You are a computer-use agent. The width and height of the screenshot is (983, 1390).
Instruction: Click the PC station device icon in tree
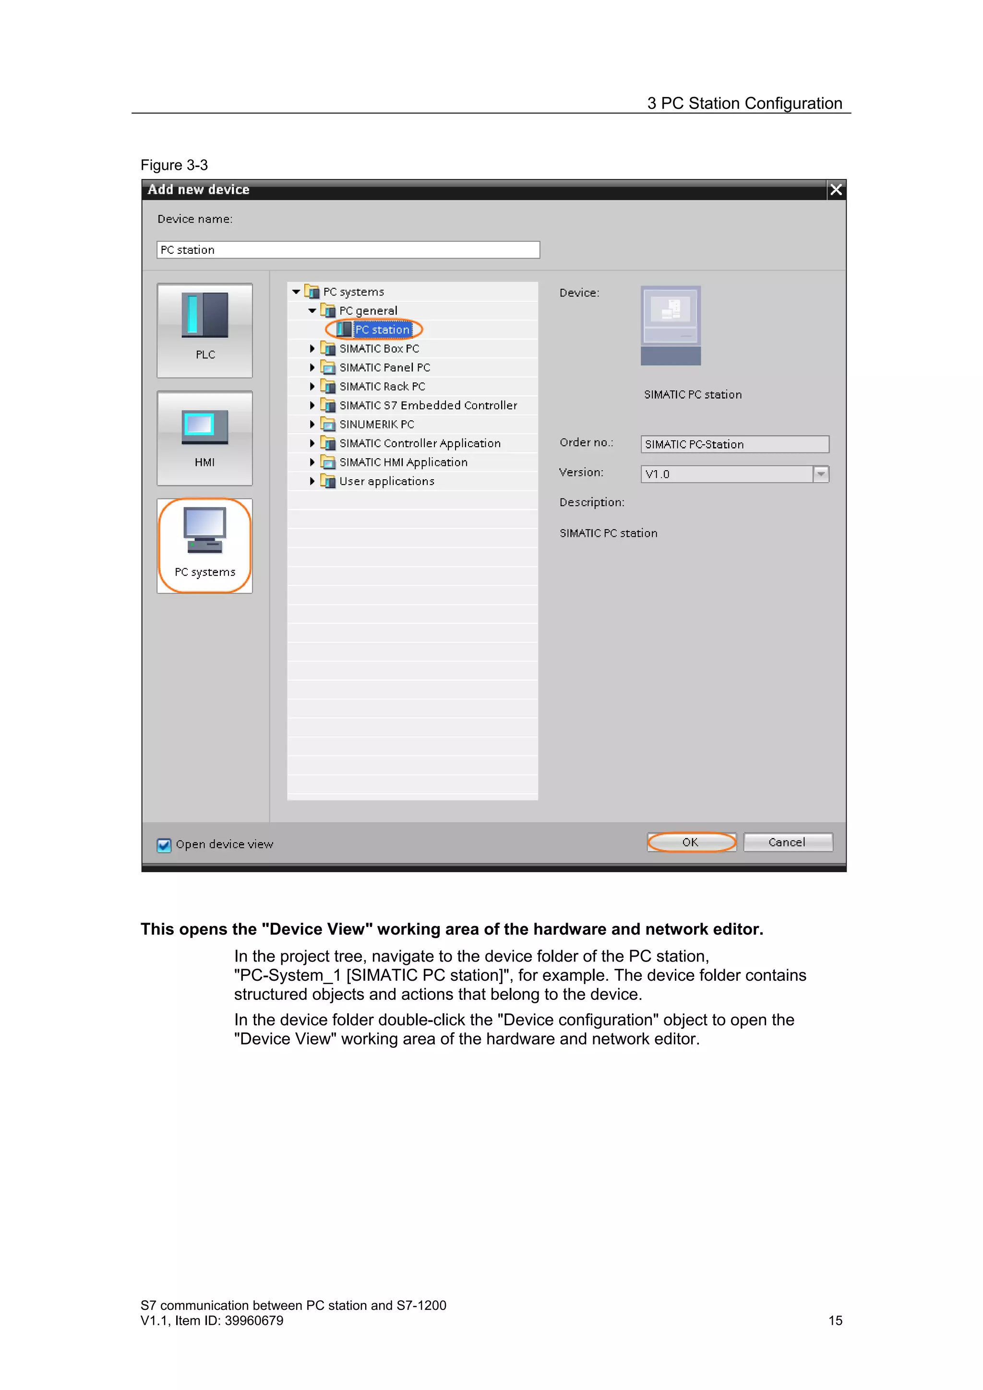[343, 329]
